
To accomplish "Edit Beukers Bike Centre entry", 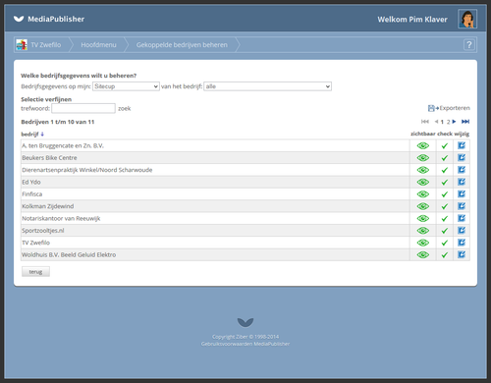I will pyautogui.click(x=462, y=157).
